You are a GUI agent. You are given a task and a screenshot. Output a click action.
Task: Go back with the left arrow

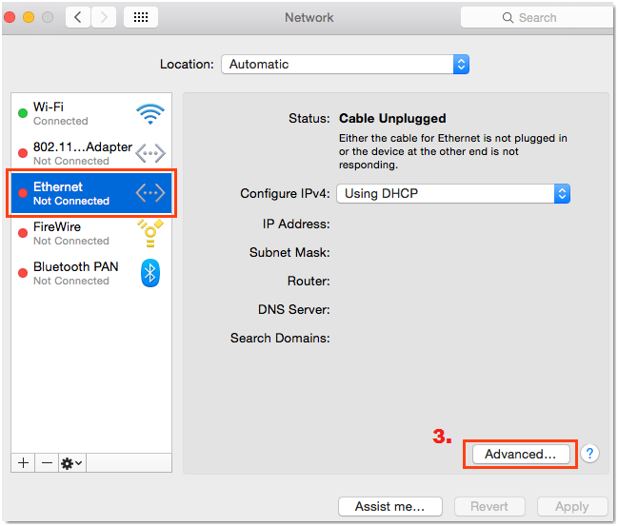coord(77,17)
